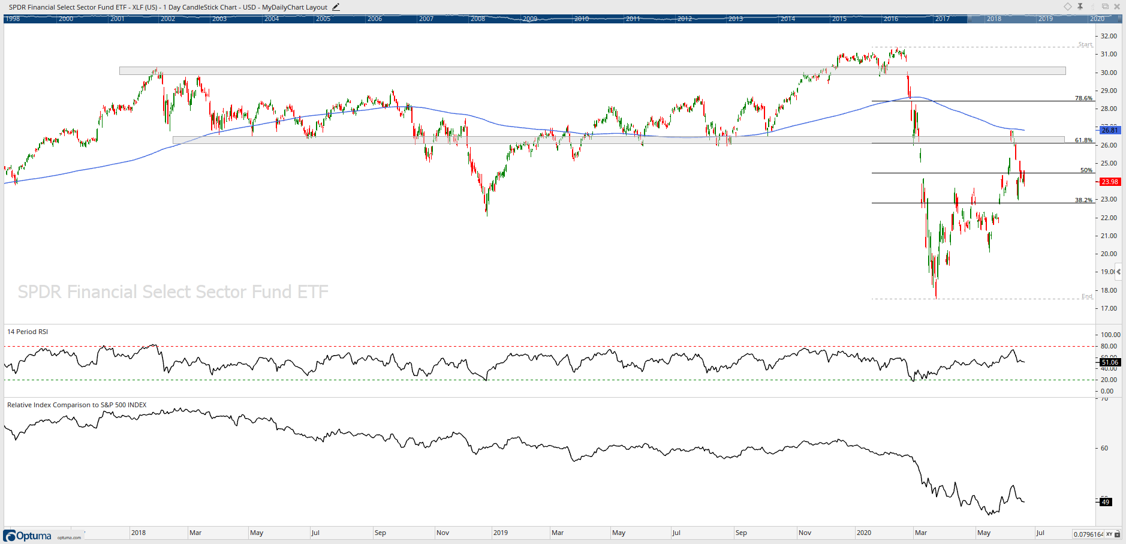
Task: Detach the chart using the overlapping-windows icon
Action: pos(1105,7)
